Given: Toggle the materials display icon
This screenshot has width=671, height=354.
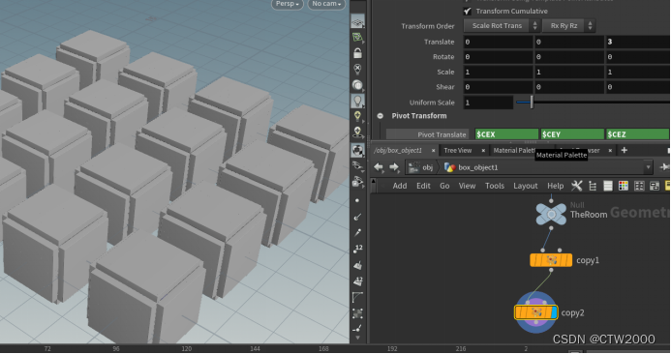Looking at the screenshot, I should click(x=357, y=150).
